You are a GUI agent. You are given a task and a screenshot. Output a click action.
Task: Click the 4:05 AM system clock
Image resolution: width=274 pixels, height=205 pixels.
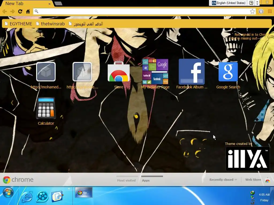pos(264,195)
